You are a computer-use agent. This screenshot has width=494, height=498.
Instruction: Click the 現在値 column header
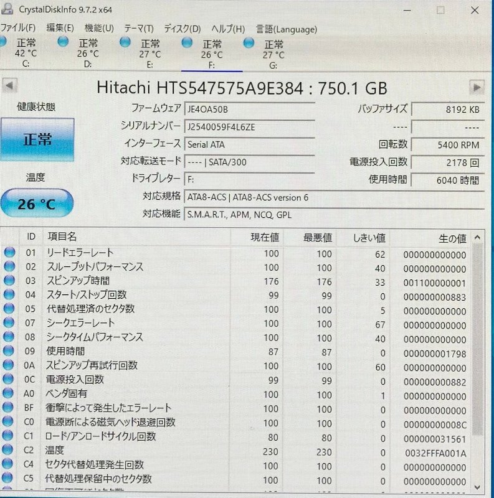(257, 237)
